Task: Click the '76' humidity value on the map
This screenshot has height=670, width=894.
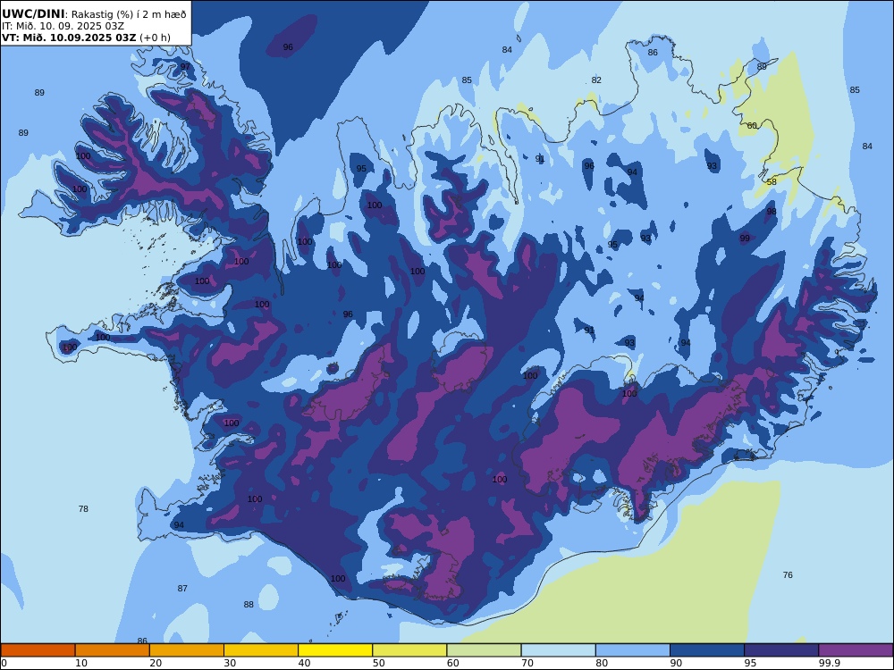Action: (x=788, y=574)
